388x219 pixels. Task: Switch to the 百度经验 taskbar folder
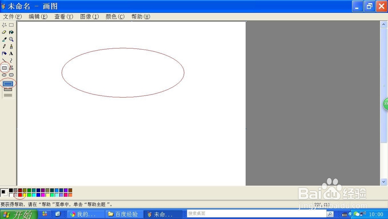pos(125,214)
